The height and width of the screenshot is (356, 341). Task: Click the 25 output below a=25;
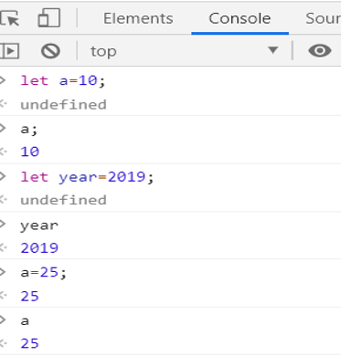coord(29,296)
